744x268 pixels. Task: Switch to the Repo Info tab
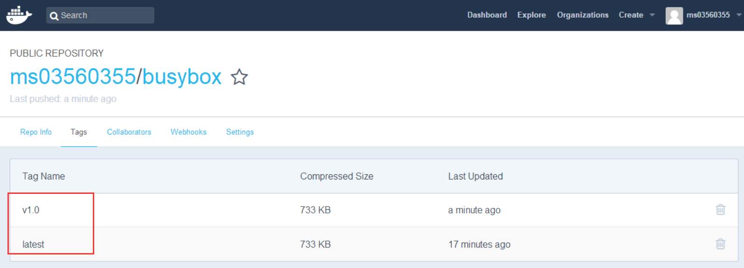click(x=36, y=132)
